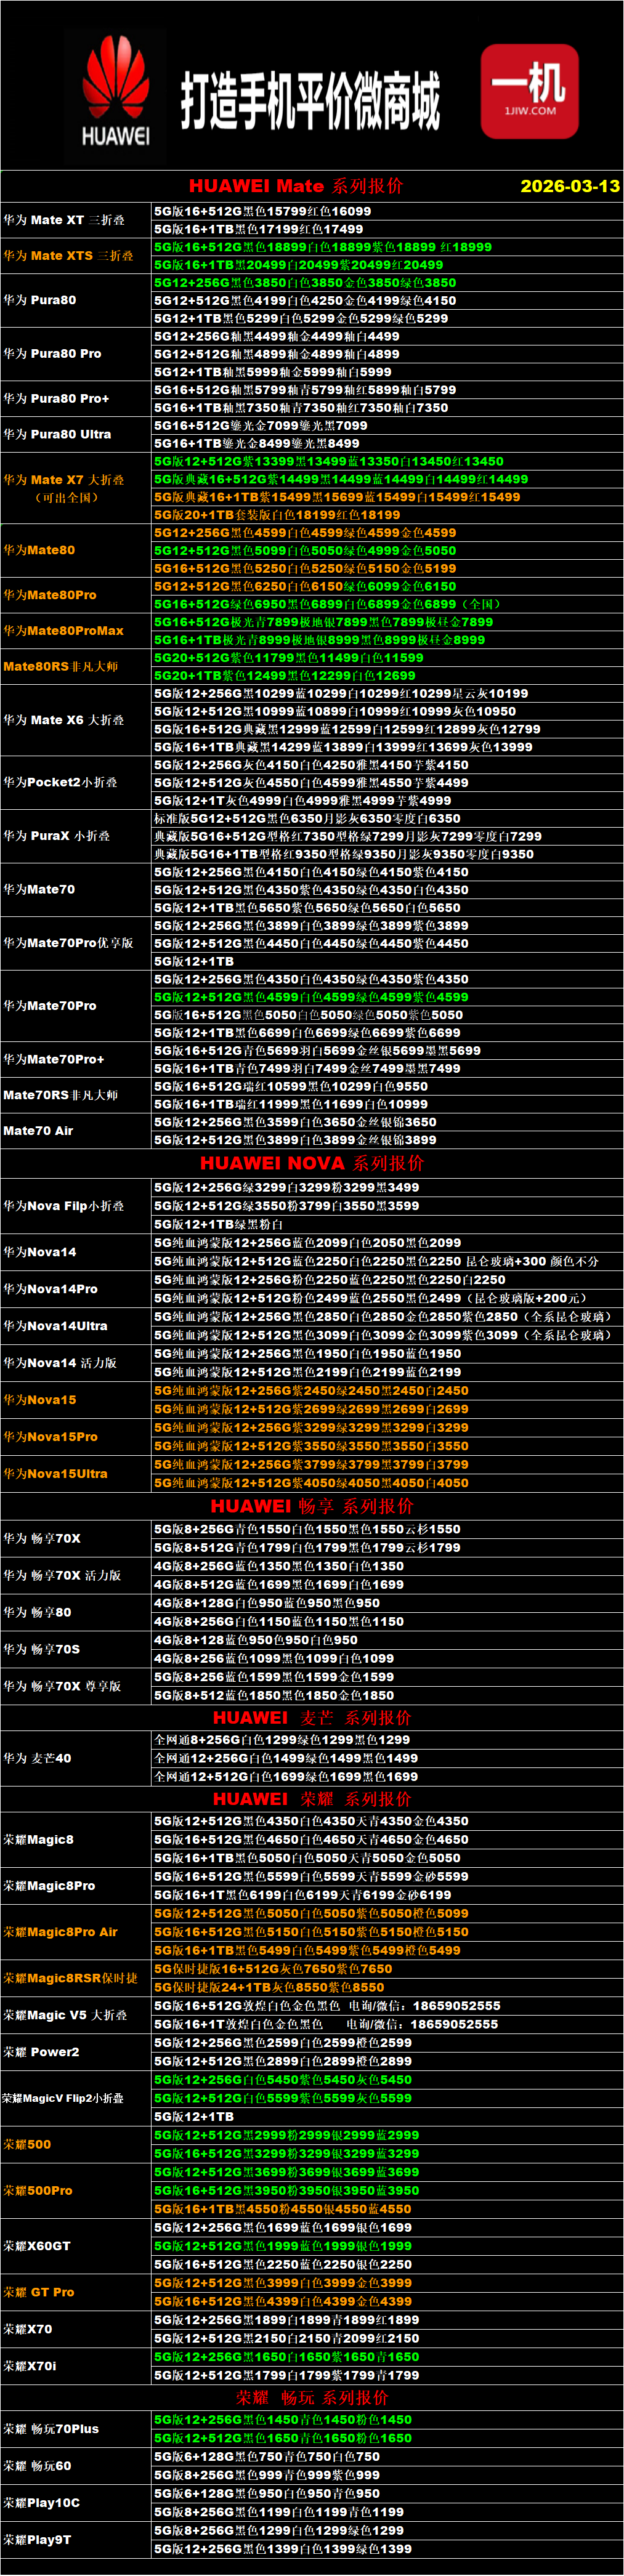Select the 华为 Pura80 Ultra model label

57,435
